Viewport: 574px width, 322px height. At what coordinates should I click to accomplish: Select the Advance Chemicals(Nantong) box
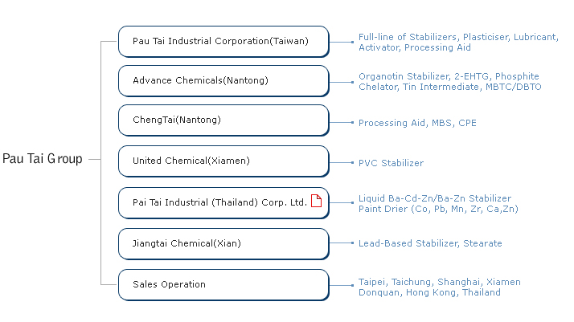(x=223, y=81)
